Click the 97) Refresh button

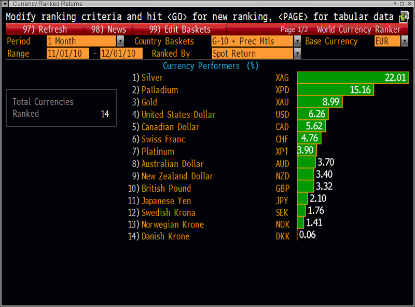click(45, 29)
